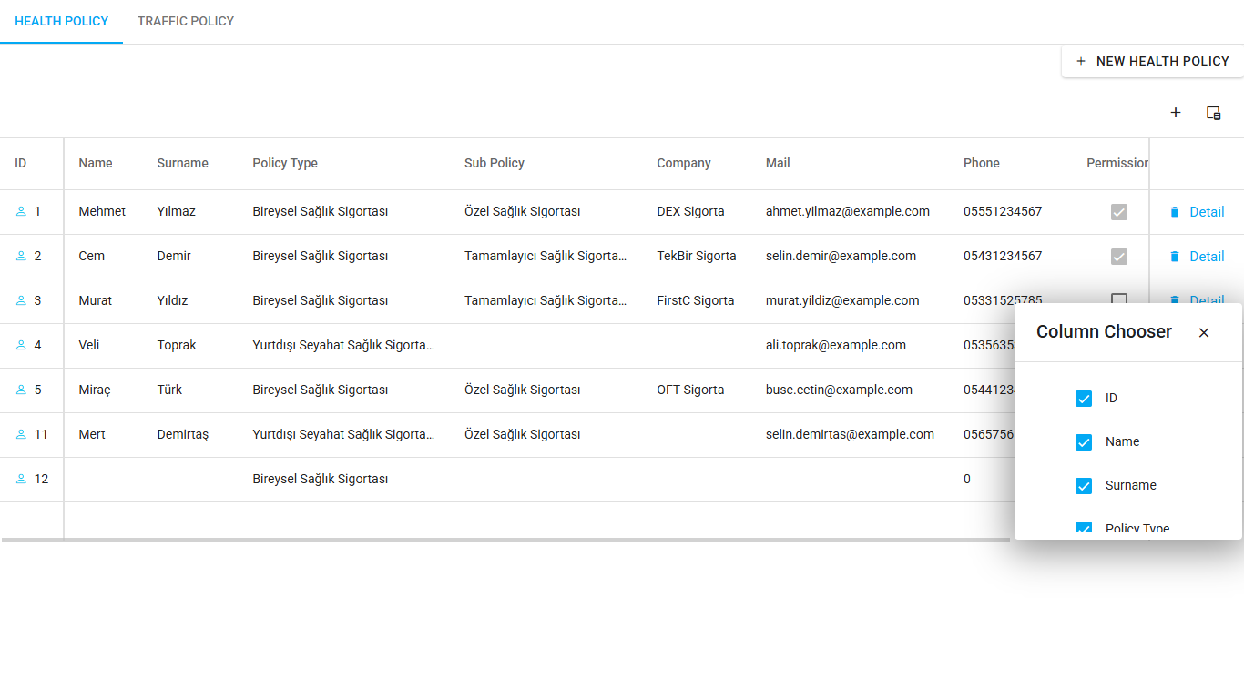This screenshot has height=699, width=1244.
Task: Open Detail link for Mehmet Yılmaz
Action: 1207,212
